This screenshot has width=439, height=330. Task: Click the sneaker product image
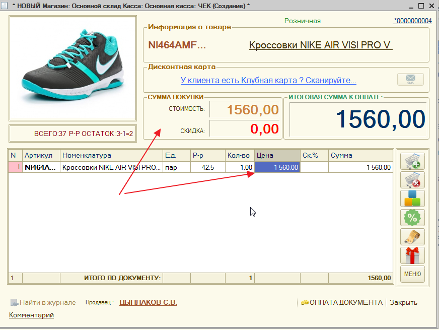click(x=73, y=68)
